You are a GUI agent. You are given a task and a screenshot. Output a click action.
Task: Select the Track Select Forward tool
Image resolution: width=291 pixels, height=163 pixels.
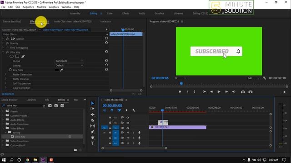tap(92, 109)
